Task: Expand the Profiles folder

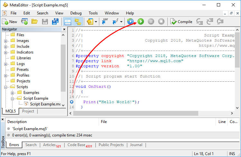Action: [6, 76]
